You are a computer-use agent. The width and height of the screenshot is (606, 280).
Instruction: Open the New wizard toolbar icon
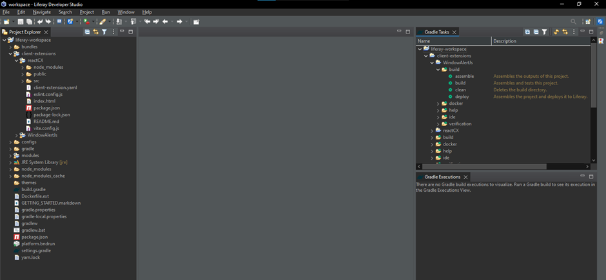[x=6, y=22]
